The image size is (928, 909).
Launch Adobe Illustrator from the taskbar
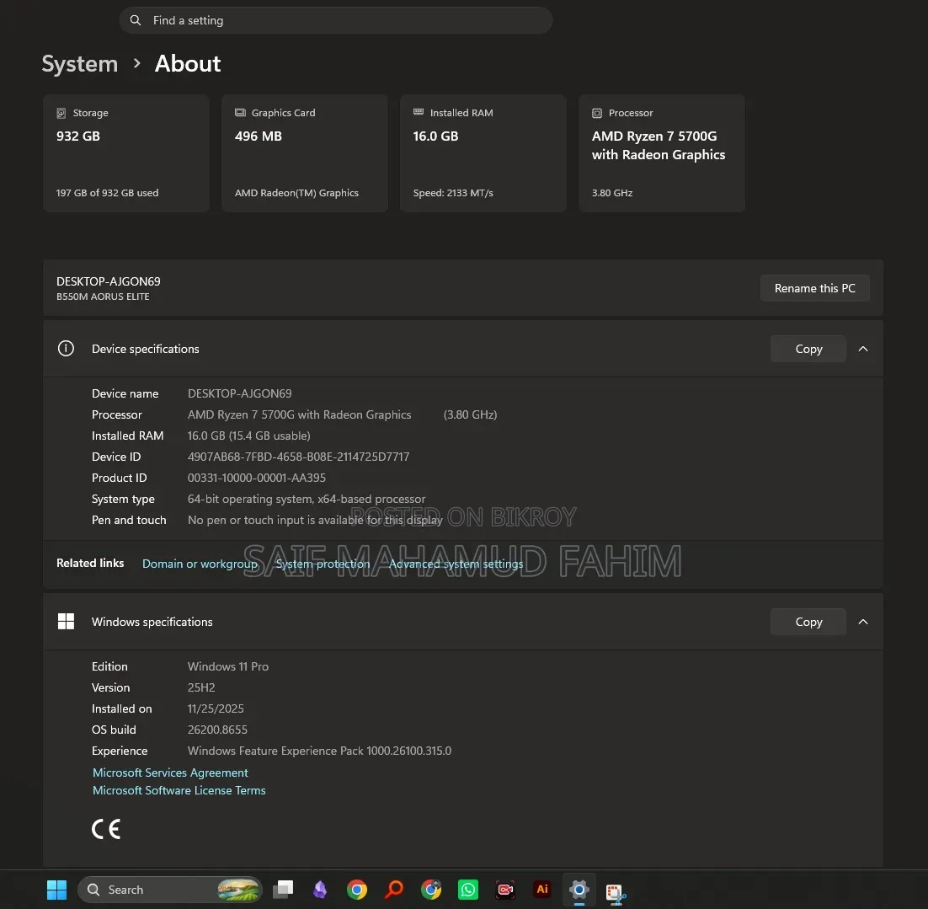pyautogui.click(x=542, y=890)
